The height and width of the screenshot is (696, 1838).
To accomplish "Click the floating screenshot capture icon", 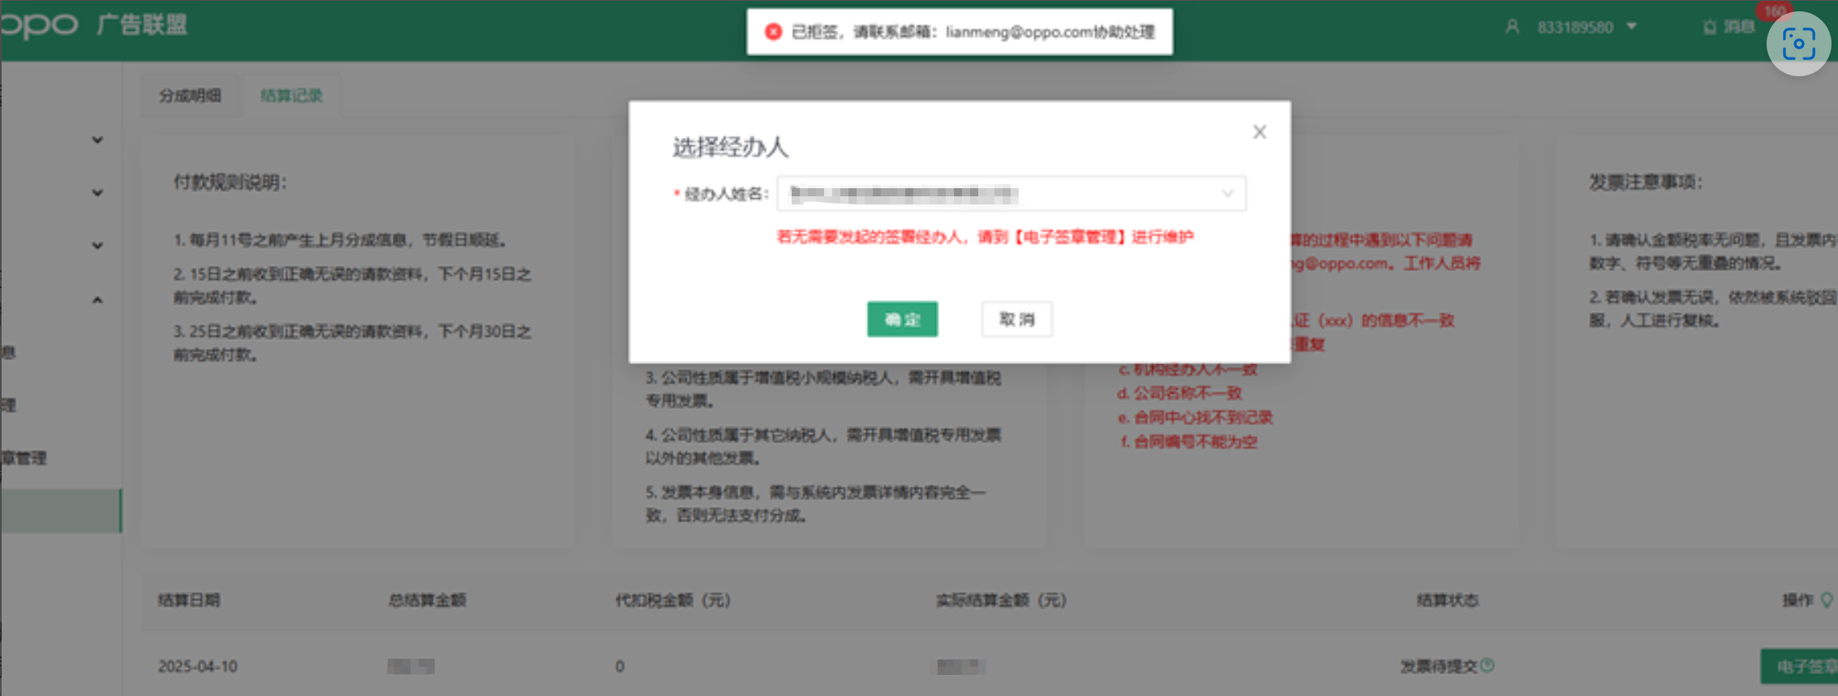I will 1798,44.
